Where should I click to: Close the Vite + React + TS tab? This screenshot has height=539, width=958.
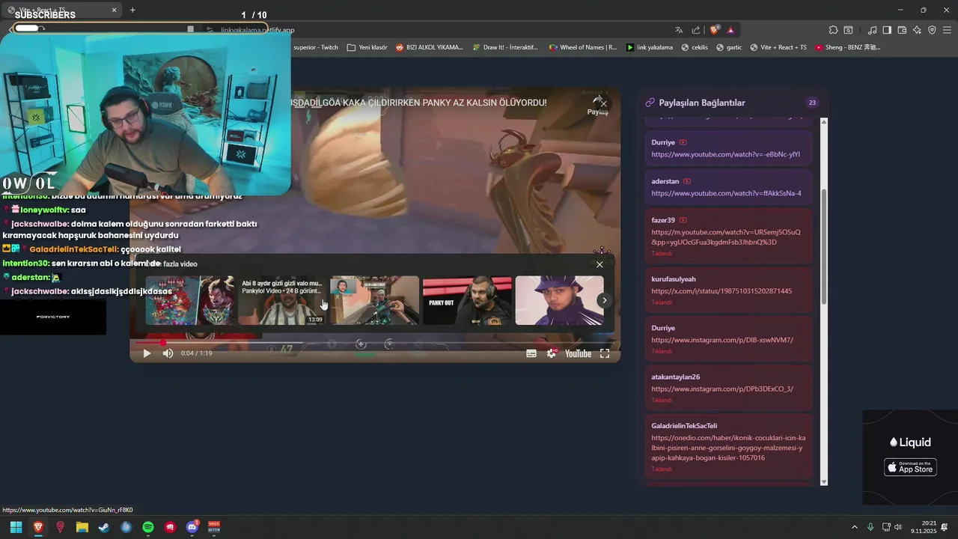[x=115, y=10]
